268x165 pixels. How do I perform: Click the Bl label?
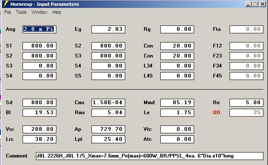click(8, 112)
